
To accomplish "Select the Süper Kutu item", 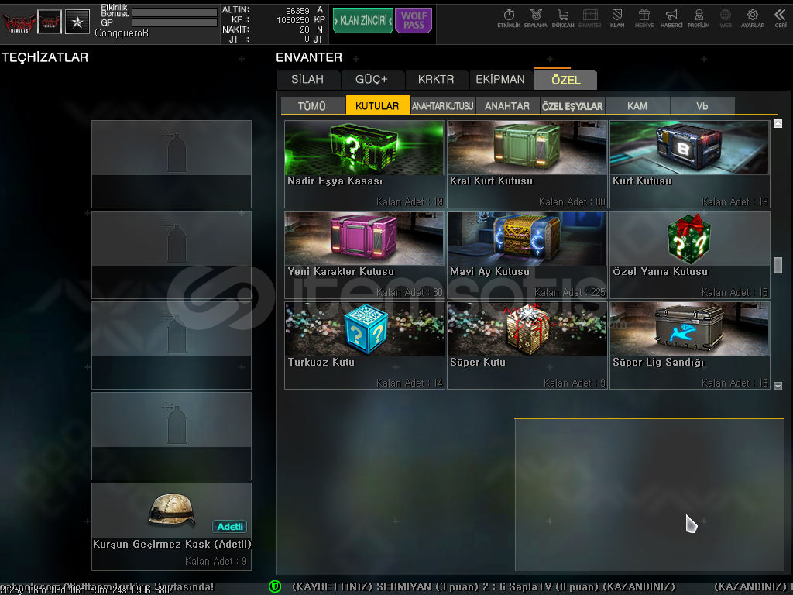I will (527, 346).
